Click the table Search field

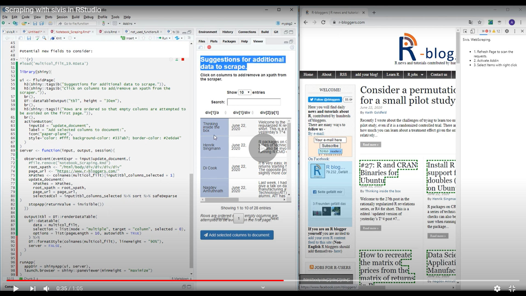point(254,102)
